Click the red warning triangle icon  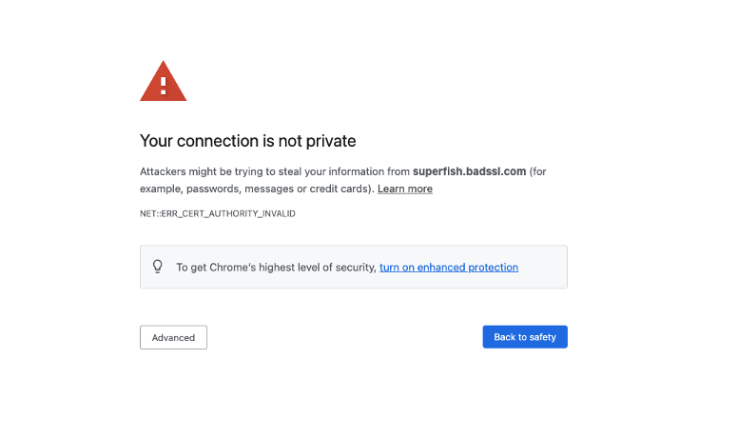(x=163, y=81)
